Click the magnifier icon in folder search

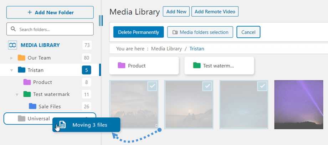click(14, 29)
